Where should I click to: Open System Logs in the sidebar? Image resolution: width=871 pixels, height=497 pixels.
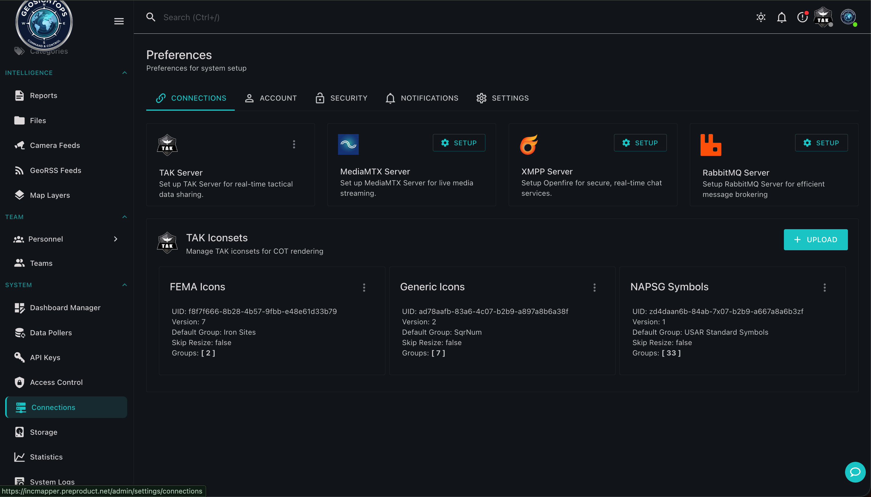[x=66, y=482]
